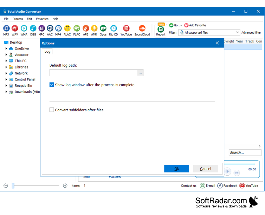Expand the vboxuser folder node
The height and width of the screenshot is (215, 265).
[x=6, y=55]
